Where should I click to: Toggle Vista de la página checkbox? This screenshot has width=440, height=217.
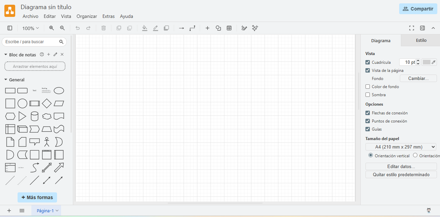[368, 70]
